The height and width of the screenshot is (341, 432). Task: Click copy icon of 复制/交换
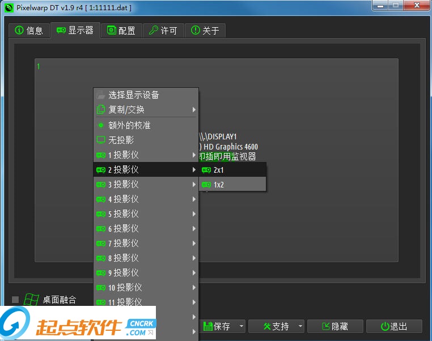coord(101,109)
